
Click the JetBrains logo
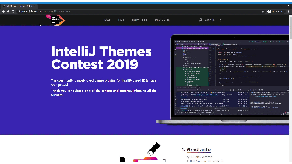[55, 20]
